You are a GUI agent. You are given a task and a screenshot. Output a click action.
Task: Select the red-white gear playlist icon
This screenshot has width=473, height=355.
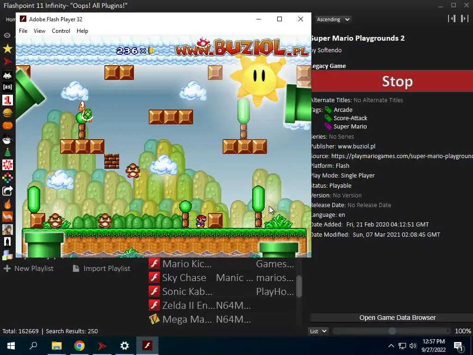7,165
